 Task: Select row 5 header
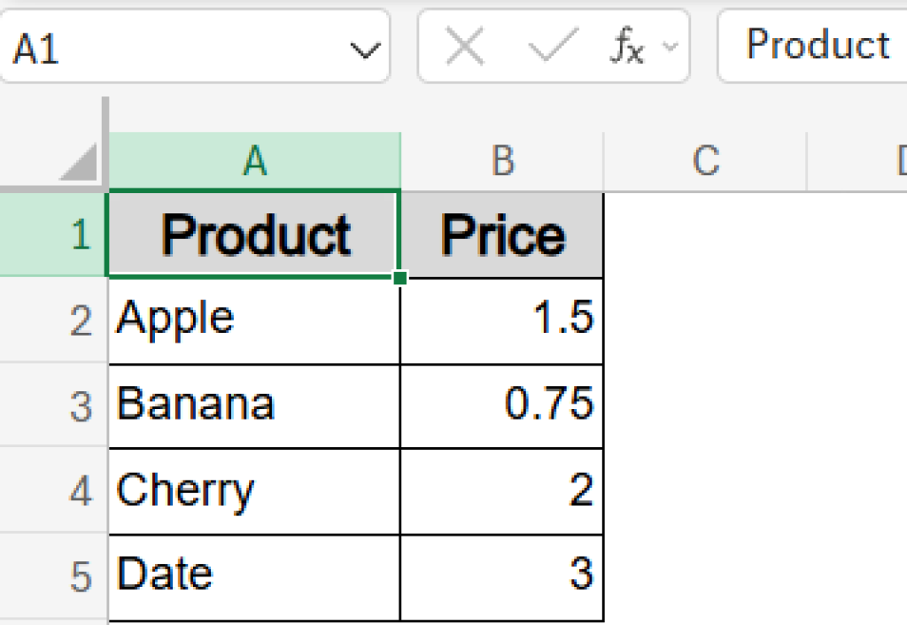53,575
